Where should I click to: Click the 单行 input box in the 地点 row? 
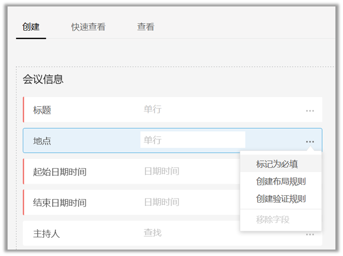pyautogui.click(x=193, y=140)
